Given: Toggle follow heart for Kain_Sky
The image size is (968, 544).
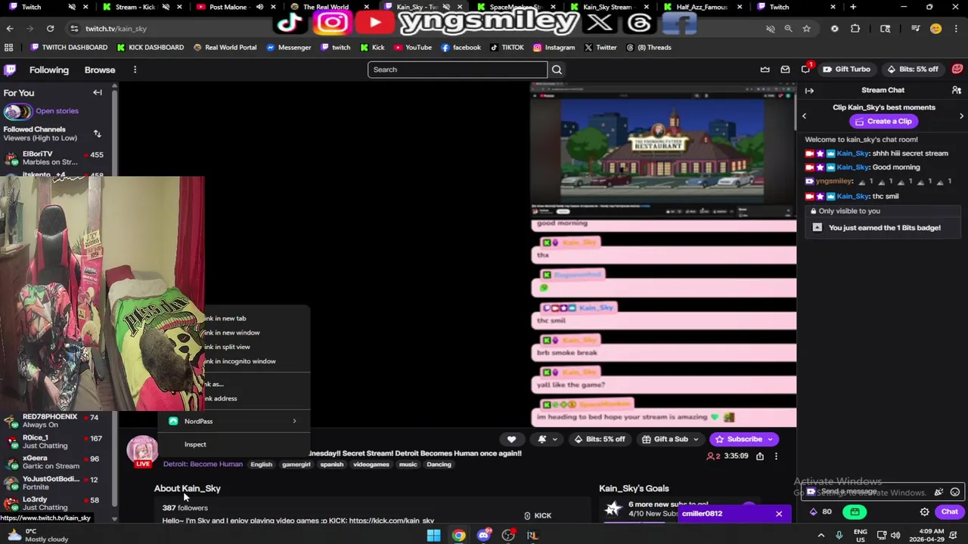Looking at the screenshot, I should pos(511,439).
